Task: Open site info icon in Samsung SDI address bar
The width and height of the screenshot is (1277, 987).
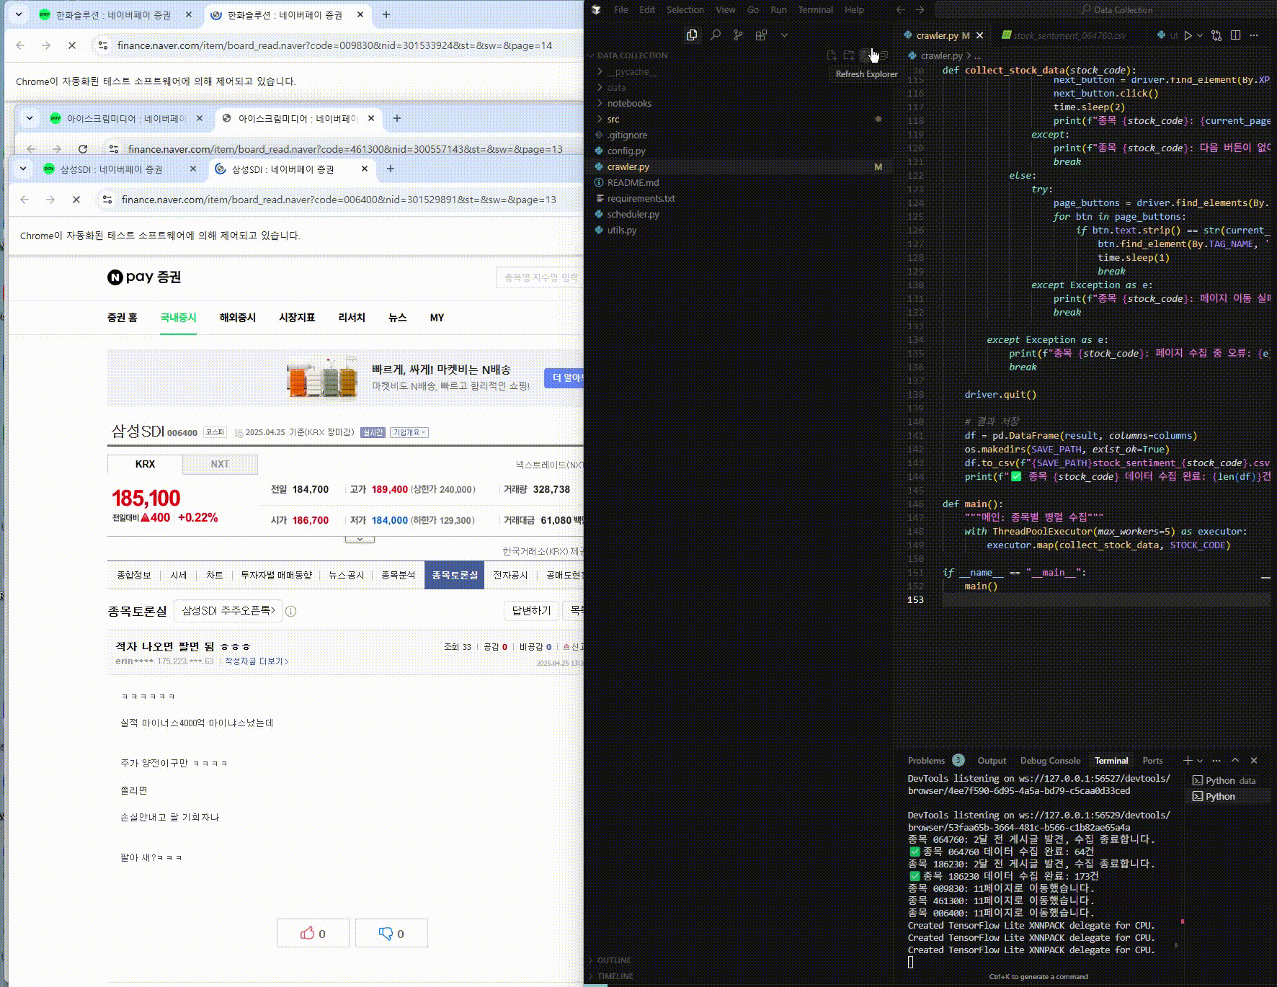Action: (x=107, y=199)
